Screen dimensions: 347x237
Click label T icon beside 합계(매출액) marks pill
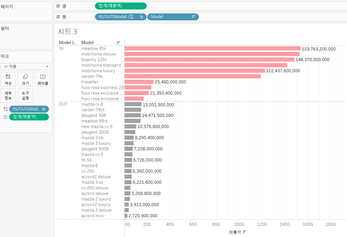(5, 117)
